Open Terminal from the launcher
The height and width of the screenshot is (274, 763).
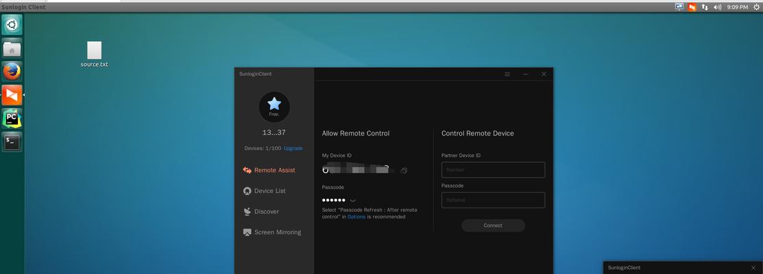[12, 142]
